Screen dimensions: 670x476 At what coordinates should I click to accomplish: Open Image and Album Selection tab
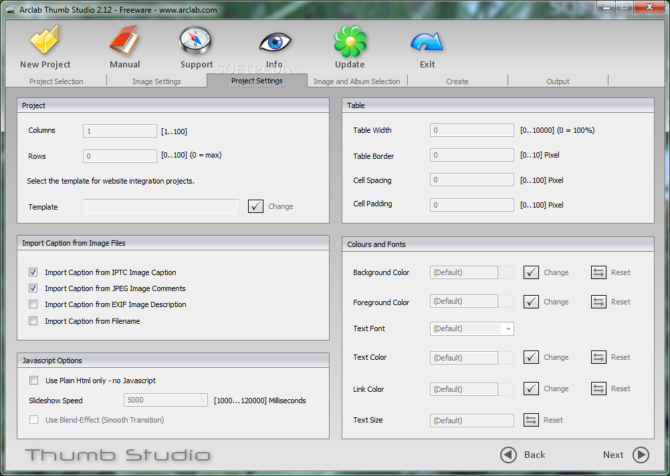tap(357, 81)
